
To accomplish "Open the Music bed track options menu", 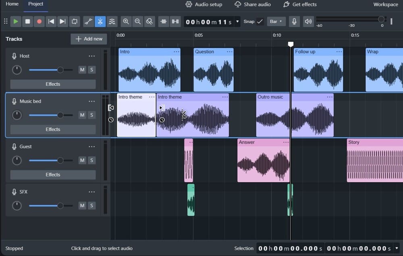I will click(91, 101).
